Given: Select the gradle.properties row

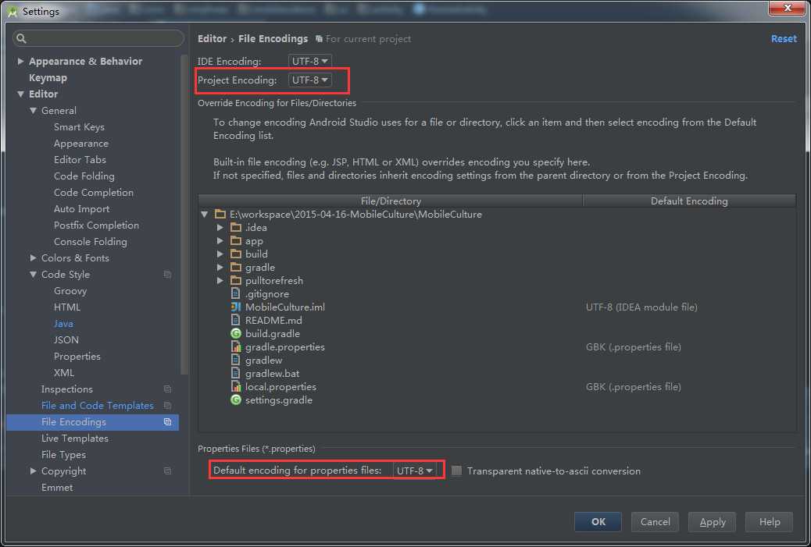Looking at the screenshot, I should 497,346.
